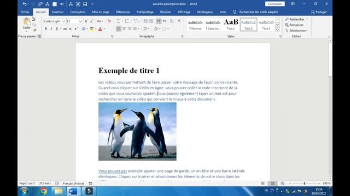This screenshot has height=196, width=350.
Task: Open the Aa change case dropdown
Action: [100, 21]
